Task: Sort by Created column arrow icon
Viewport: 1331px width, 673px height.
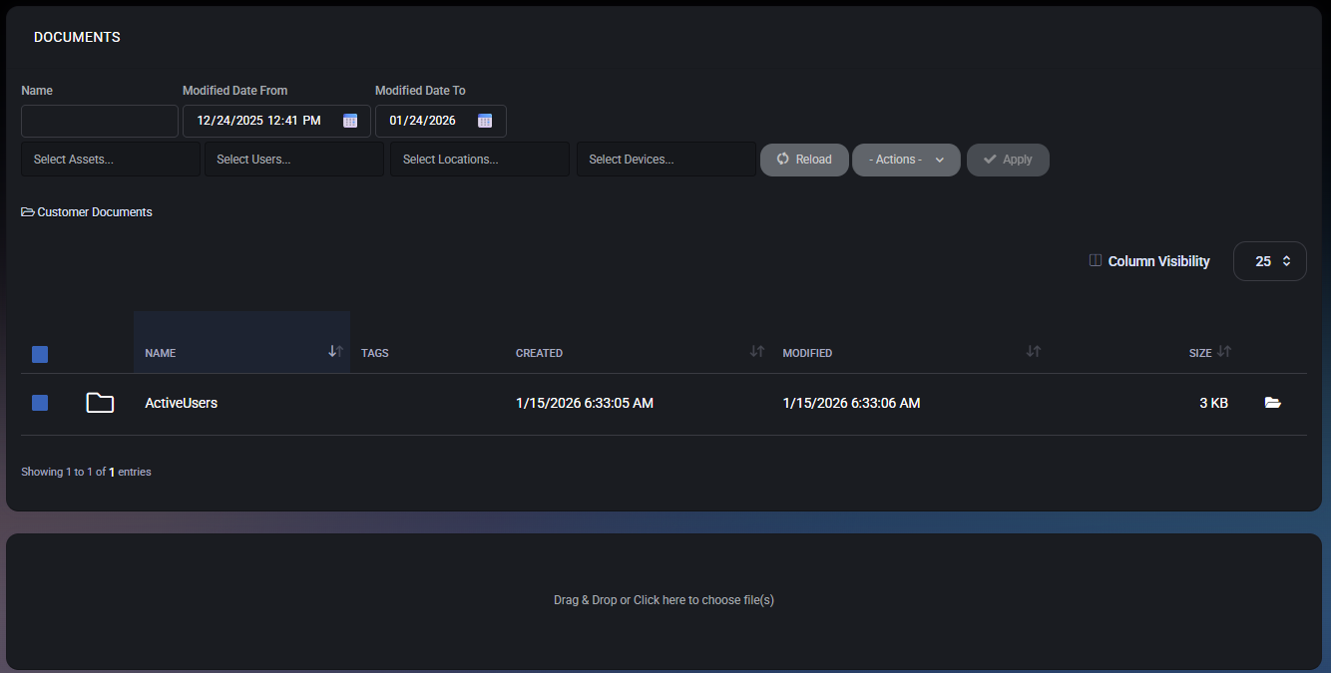Action: (757, 352)
